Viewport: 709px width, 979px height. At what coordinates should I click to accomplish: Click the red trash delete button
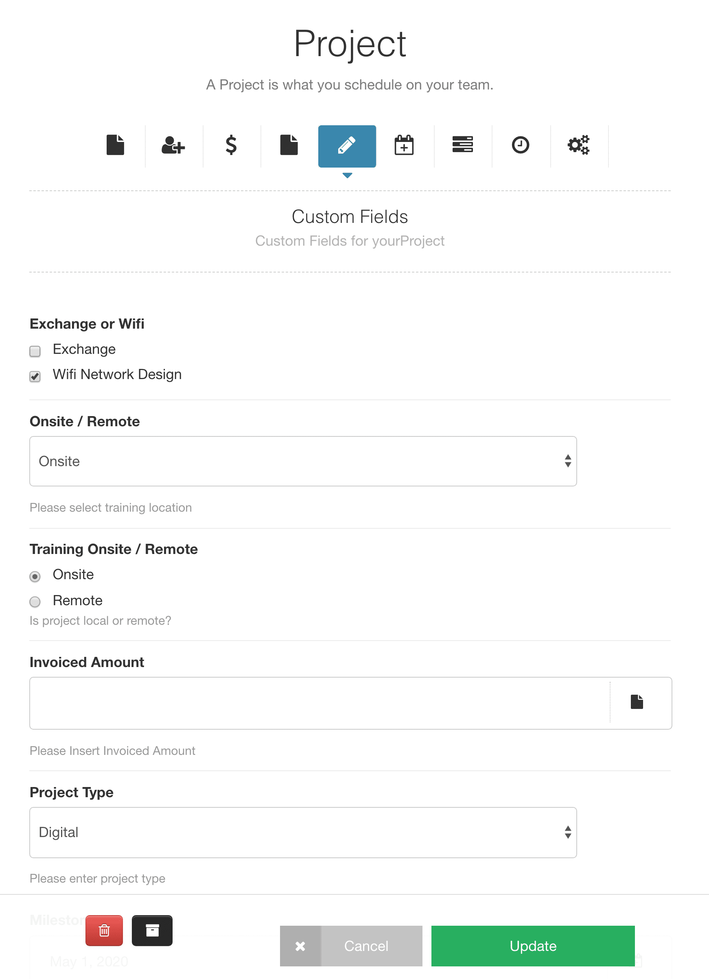tap(104, 930)
